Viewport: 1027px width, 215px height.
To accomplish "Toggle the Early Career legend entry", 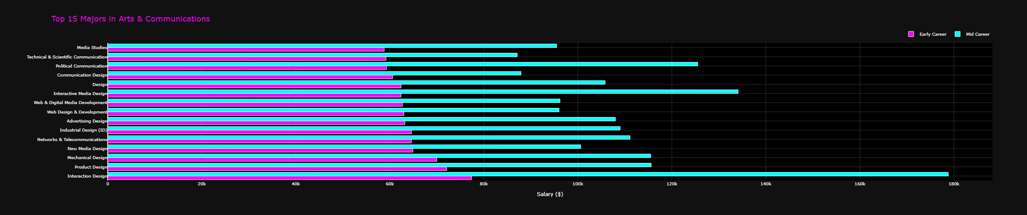I will click(933, 34).
